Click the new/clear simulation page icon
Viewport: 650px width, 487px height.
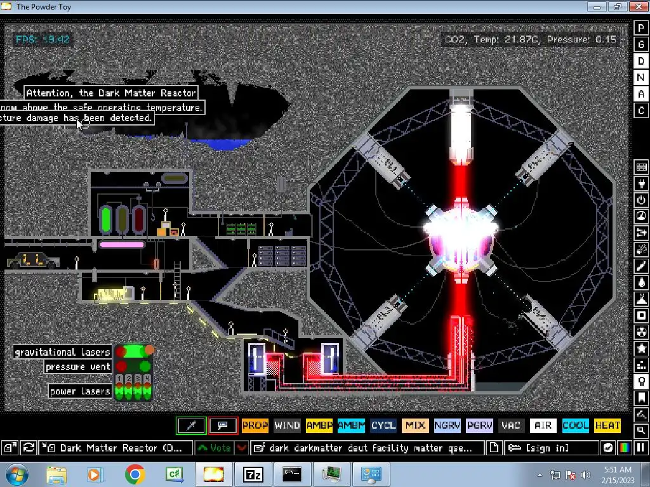point(494,448)
